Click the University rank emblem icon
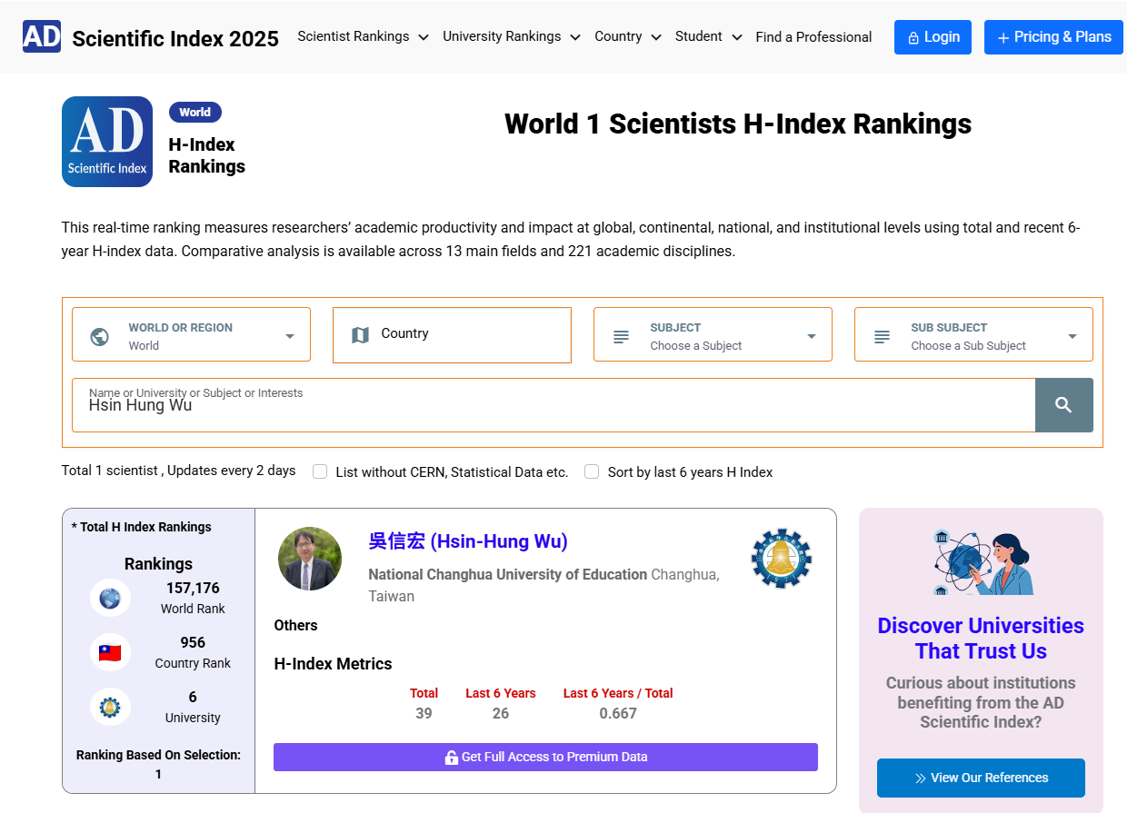Image resolution: width=1127 pixels, height=813 pixels. (110, 707)
